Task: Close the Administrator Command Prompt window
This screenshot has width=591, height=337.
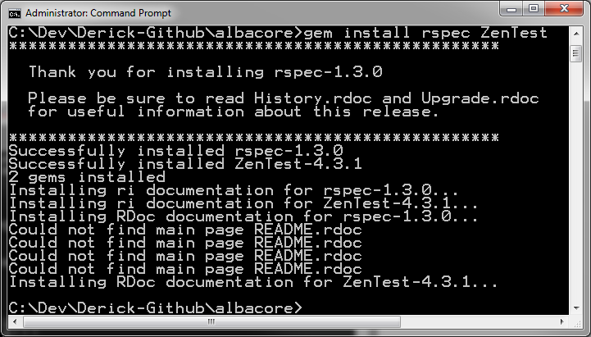Action: [x=564, y=9]
